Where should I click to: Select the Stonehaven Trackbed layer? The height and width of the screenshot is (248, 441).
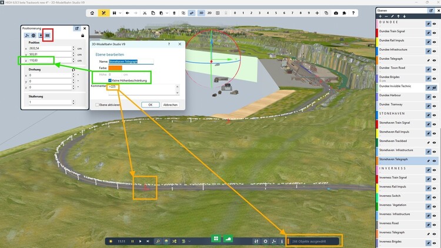pos(393,141)
